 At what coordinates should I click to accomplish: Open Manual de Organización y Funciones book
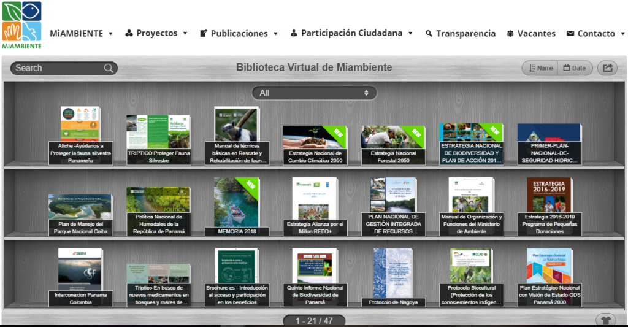point(472,206)
